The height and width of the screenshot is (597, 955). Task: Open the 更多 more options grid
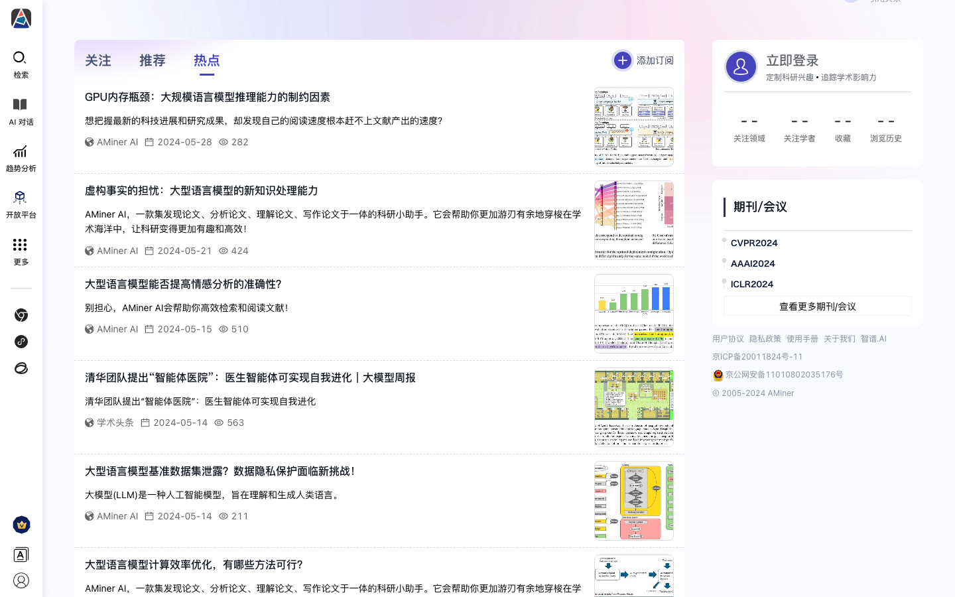(x=21, y=249)
